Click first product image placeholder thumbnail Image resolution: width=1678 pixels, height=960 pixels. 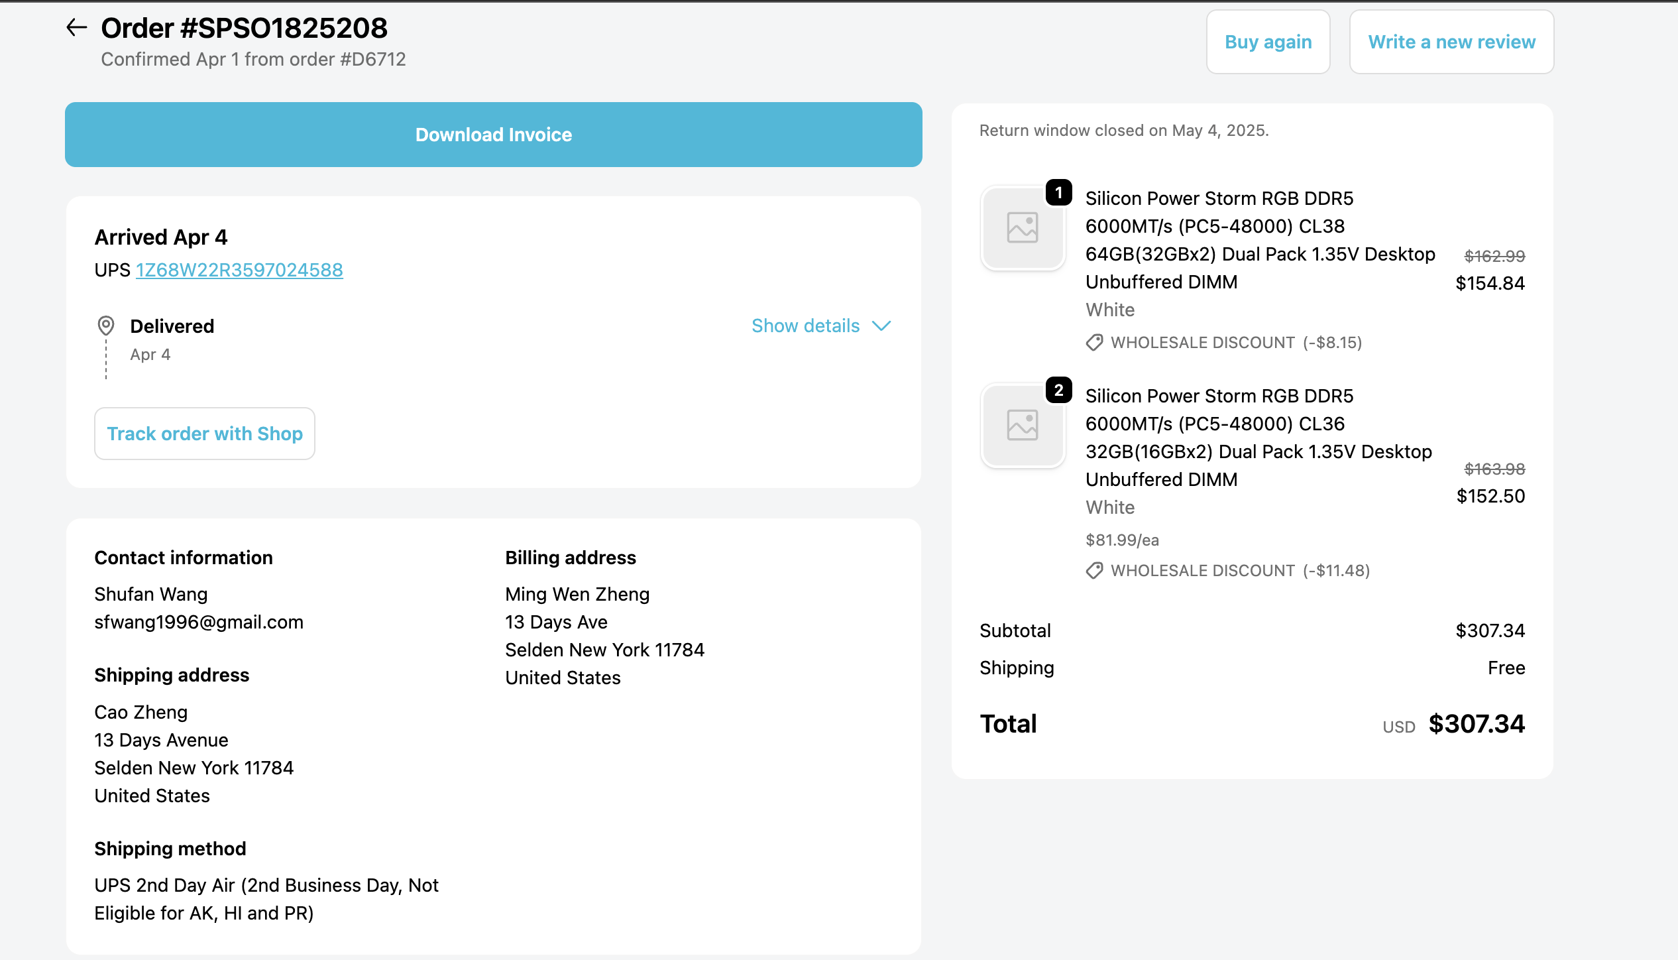click(1022, 227)
